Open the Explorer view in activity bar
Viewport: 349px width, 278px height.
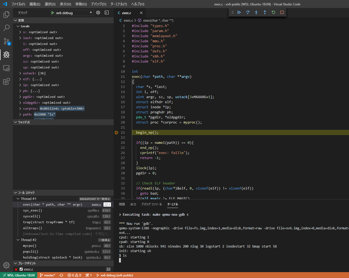[x=6, y=14]
